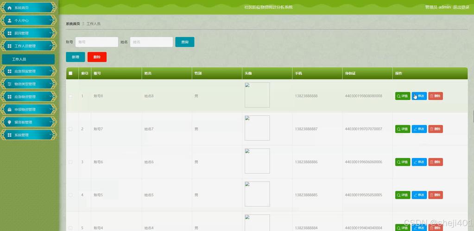474x231 pixels.
Task: Click the grid icon beside 工作人员管理
Action: coord(9,46)
